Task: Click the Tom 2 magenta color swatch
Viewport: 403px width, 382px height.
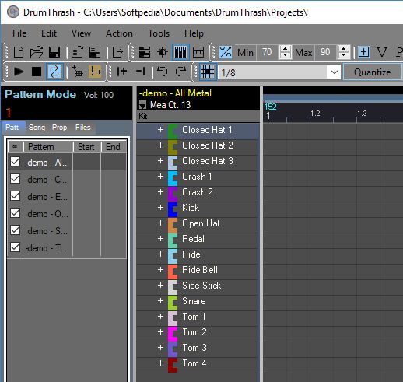Action: point(173,334)
